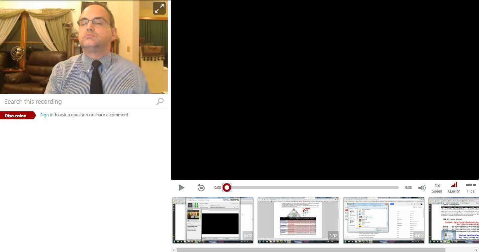Open the video quality selector
This screenshot has width=479, height=252.
(x=454, y=187)
